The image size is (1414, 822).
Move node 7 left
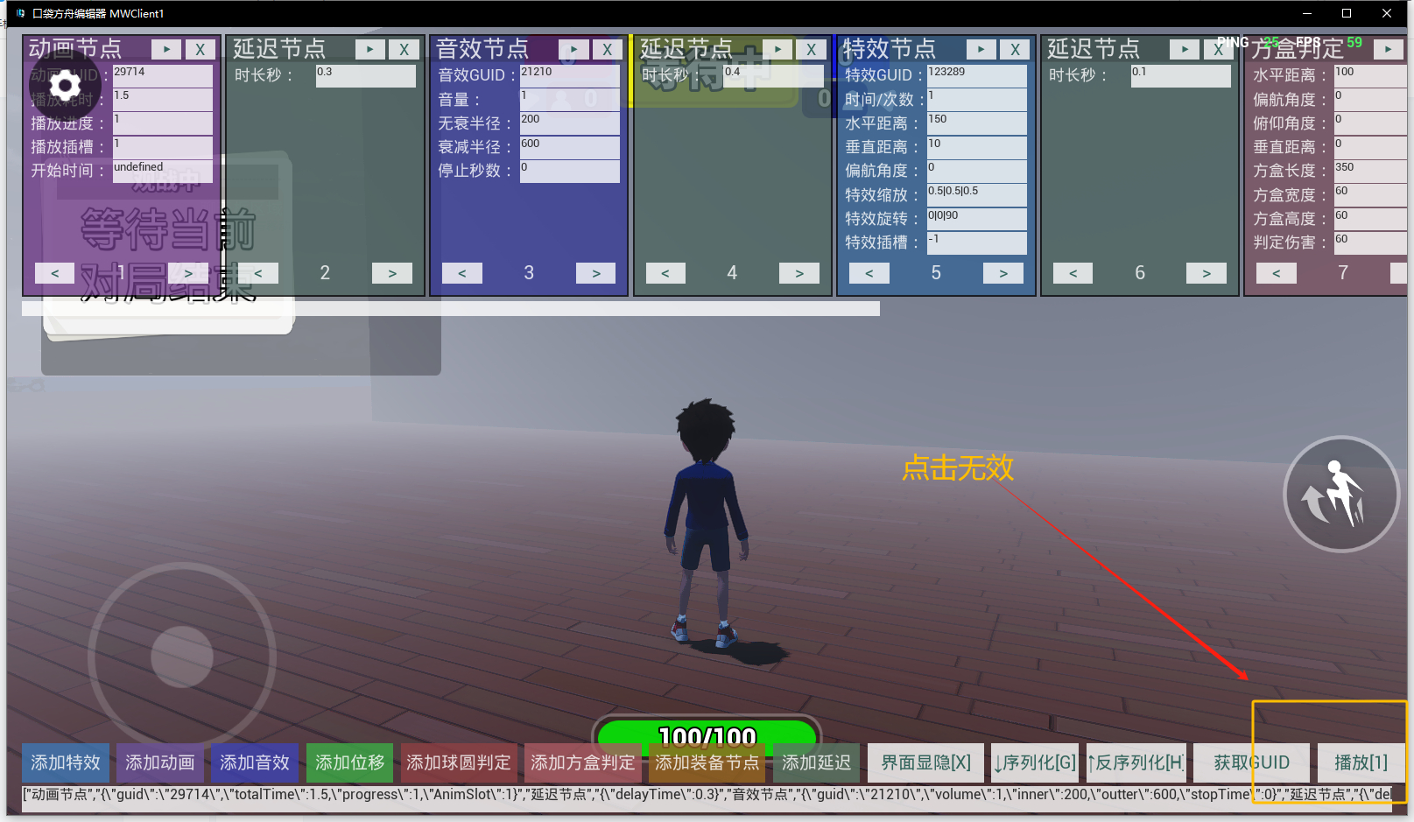[1277, 273]
